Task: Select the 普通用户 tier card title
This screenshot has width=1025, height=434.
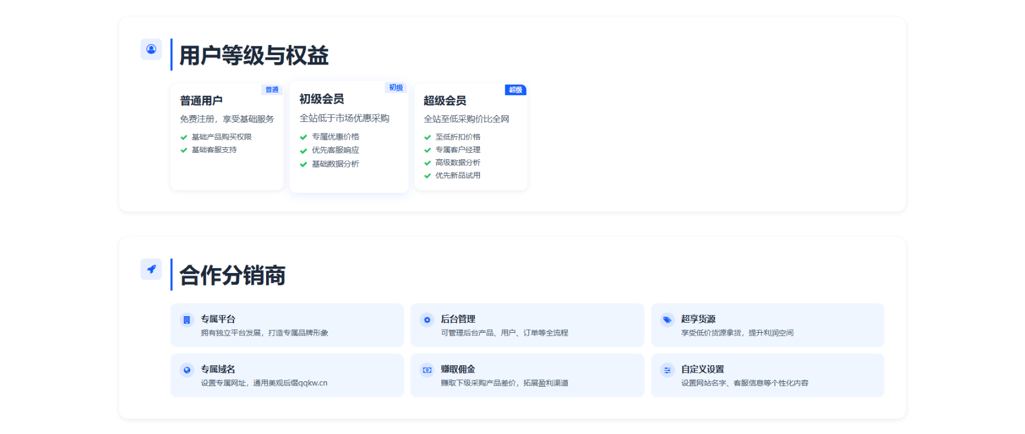Action: [x=201, y=101]
